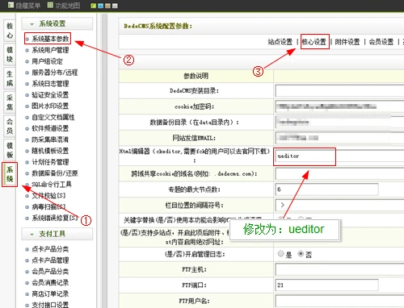
Task: Collapse the 支付工具 menu group
Action: point(57,234)
